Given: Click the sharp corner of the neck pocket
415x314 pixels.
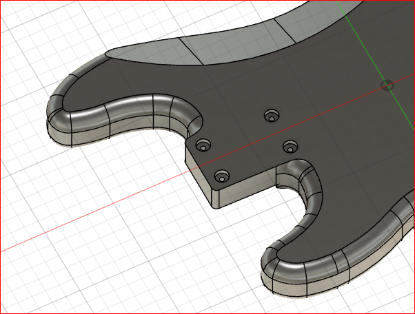Looking at the screenshot, I should click(188, 148).
